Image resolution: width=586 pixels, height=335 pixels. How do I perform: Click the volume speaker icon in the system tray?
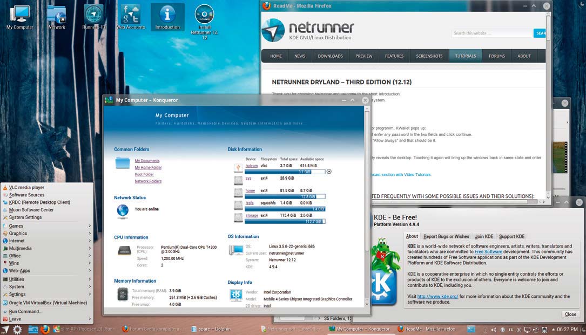click(493, 330)
